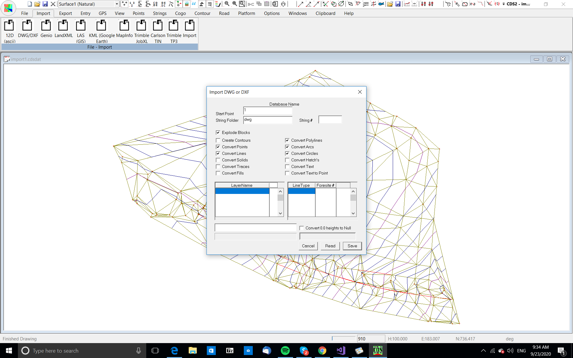Click the blue save disk icon
This screenshot has width=573, height=358.
[x=45, y=4]
